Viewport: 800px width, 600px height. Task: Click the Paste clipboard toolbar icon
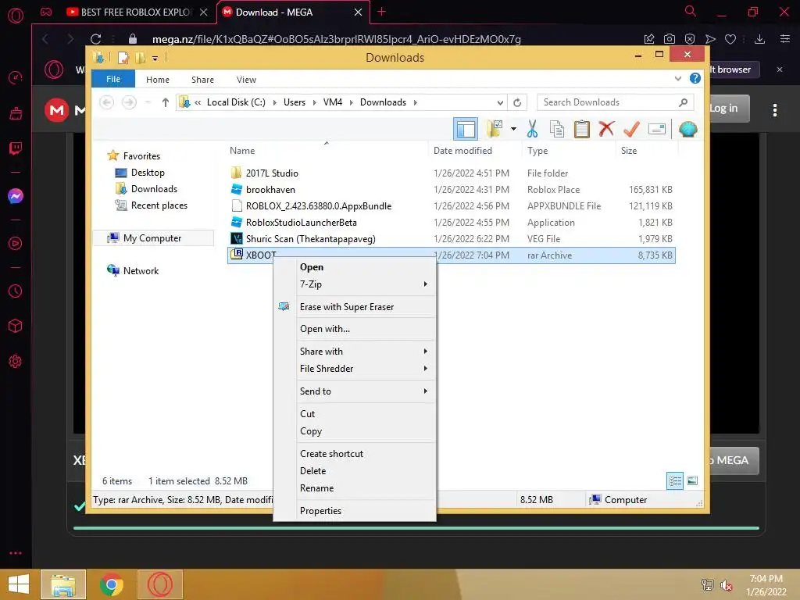(x=581, y=129)
